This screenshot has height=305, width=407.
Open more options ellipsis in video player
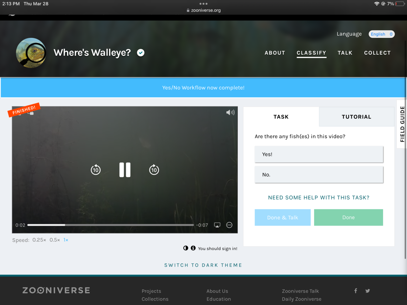tap(229, 225)
